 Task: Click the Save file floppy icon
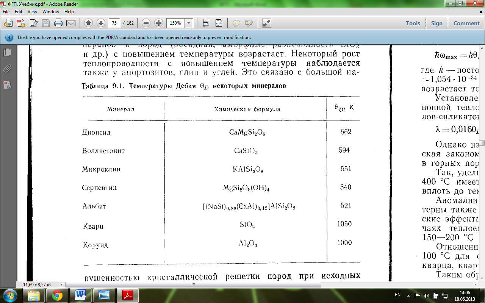click(46, 23)
